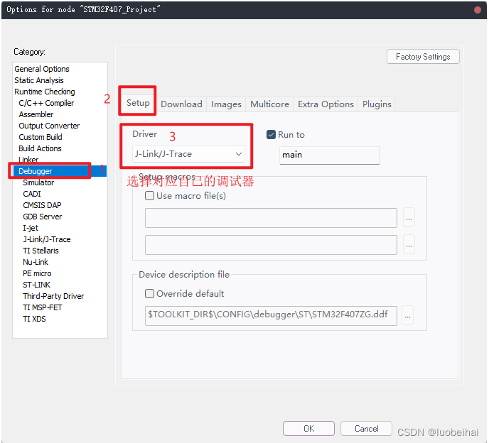Image resolution: width=489 pixels, height=443 pixels.
Task: Browse for device description file
Action: (x=408, y=315)
